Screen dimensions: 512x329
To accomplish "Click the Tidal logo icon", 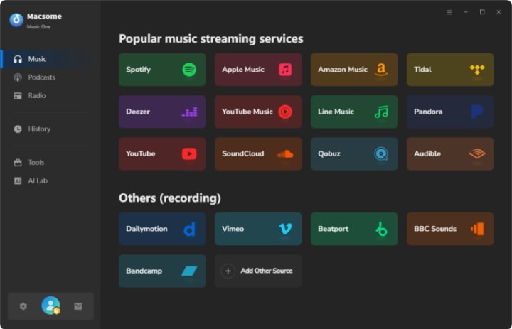I will click(477, 70).
